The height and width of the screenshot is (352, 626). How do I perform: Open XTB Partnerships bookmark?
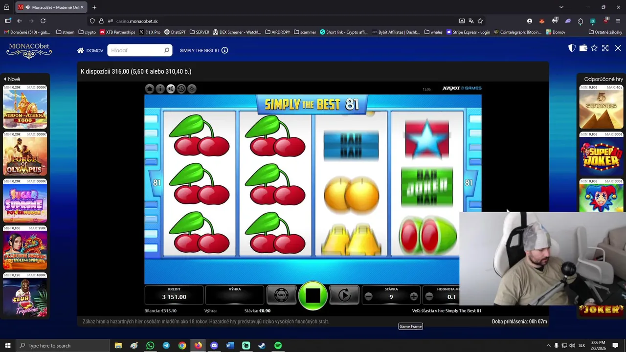[117, 32]
